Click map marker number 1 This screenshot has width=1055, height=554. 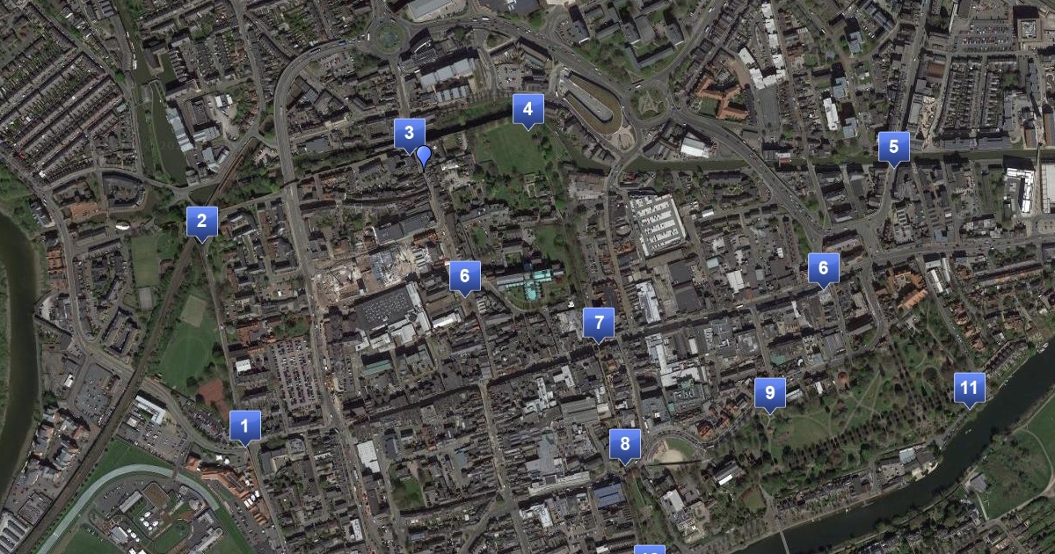(245, 426)
